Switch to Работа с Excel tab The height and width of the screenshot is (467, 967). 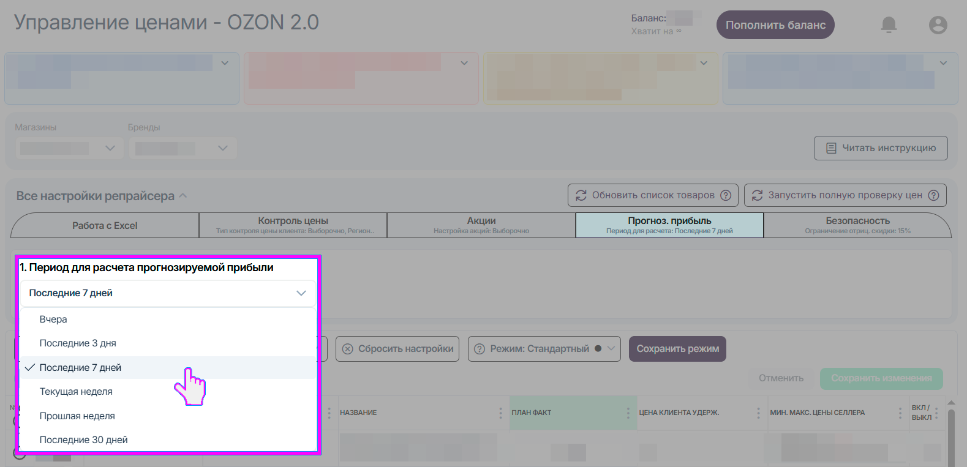[x=105, y=225]
